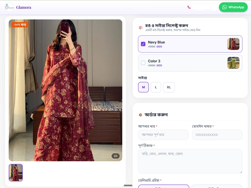This screenshot has width=251, height=188.
Task: Choose size M
Action: 143,87
